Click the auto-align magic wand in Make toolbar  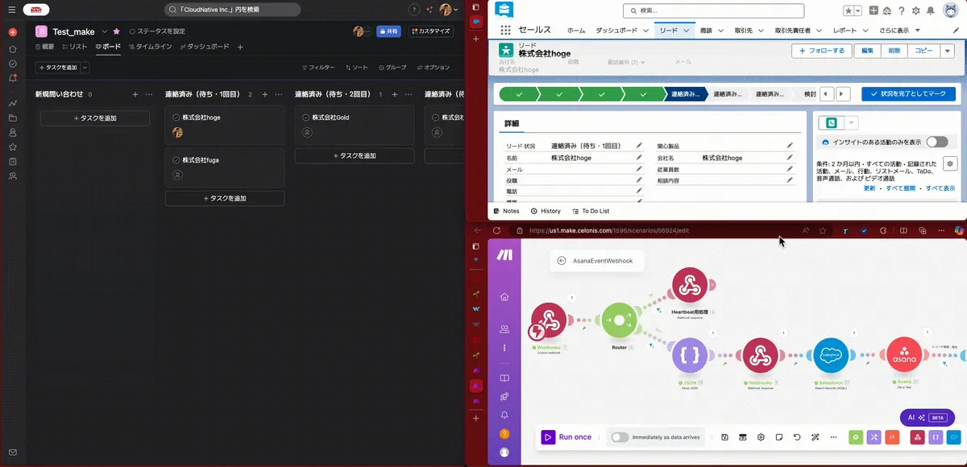815,437
